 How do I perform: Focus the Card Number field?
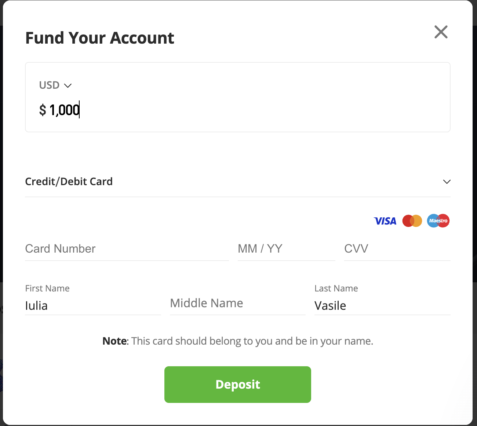[x=127, y=249]
